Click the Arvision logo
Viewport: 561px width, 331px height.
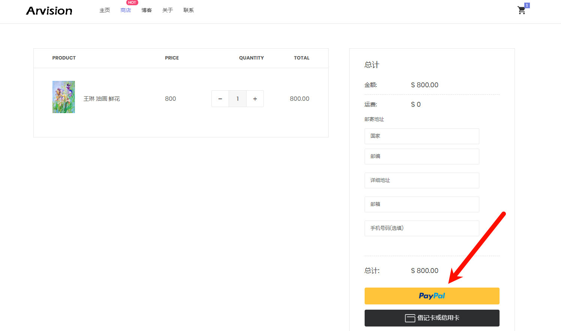(x=49, y=11)
